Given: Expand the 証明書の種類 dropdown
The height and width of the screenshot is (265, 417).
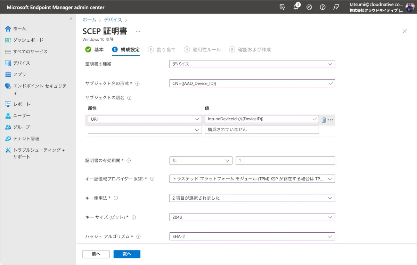Looking at the screenshot, I should pos(252,64).
